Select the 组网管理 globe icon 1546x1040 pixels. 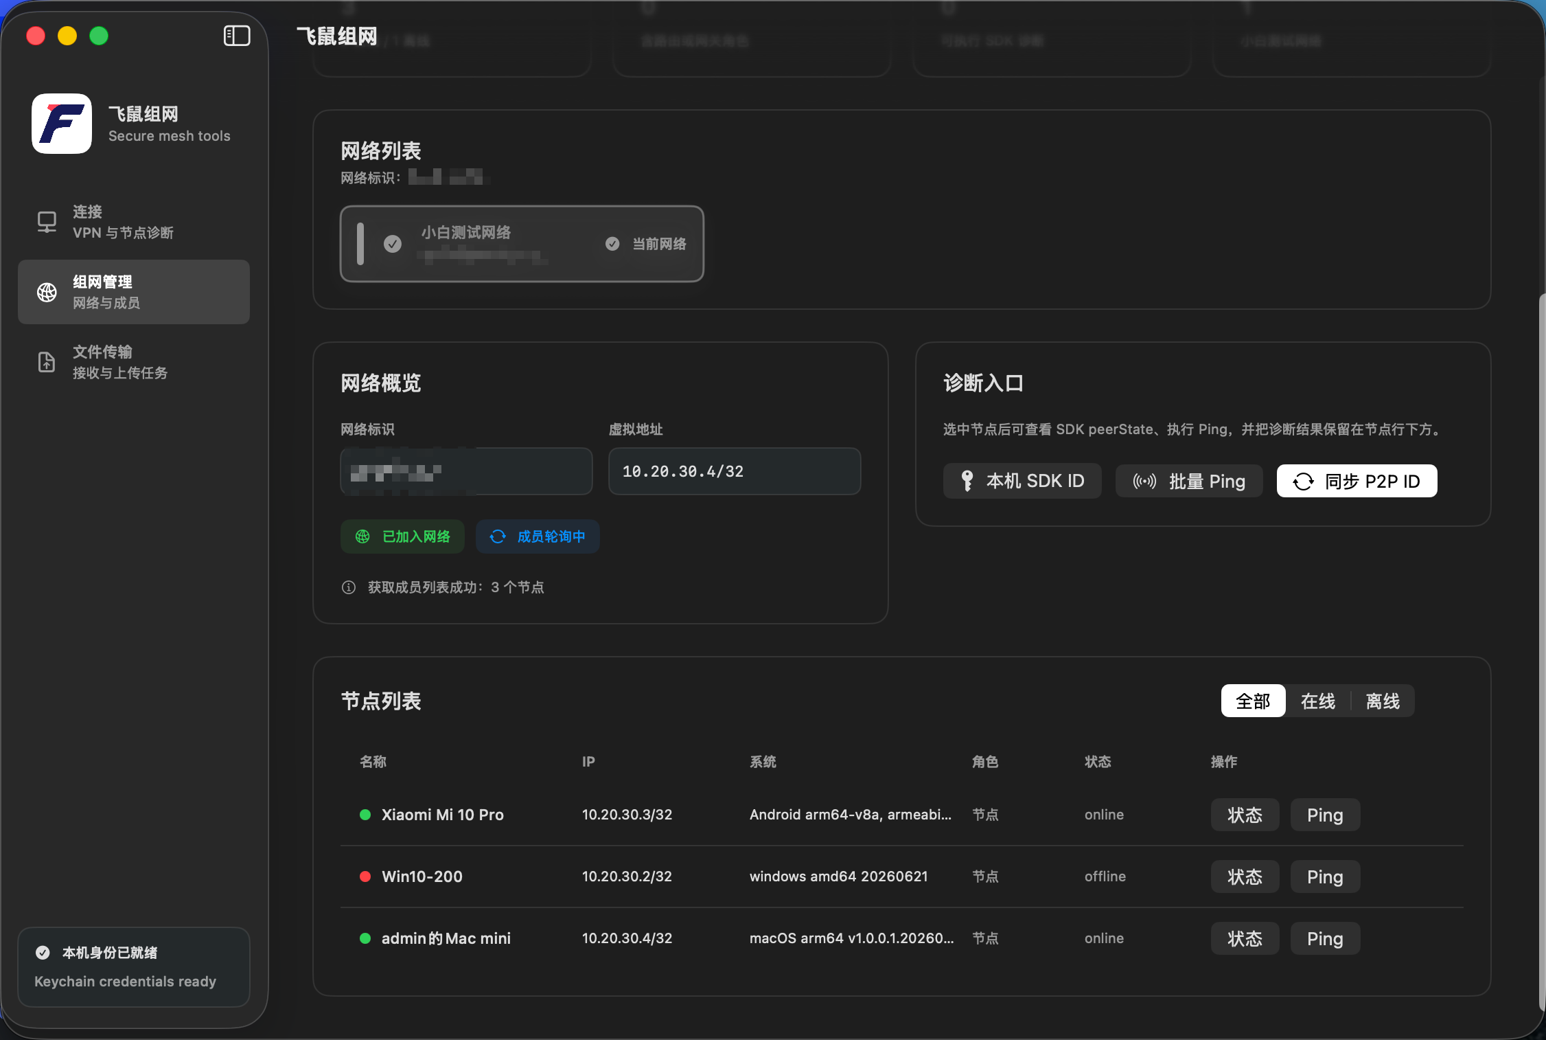[x=47, y=292]
